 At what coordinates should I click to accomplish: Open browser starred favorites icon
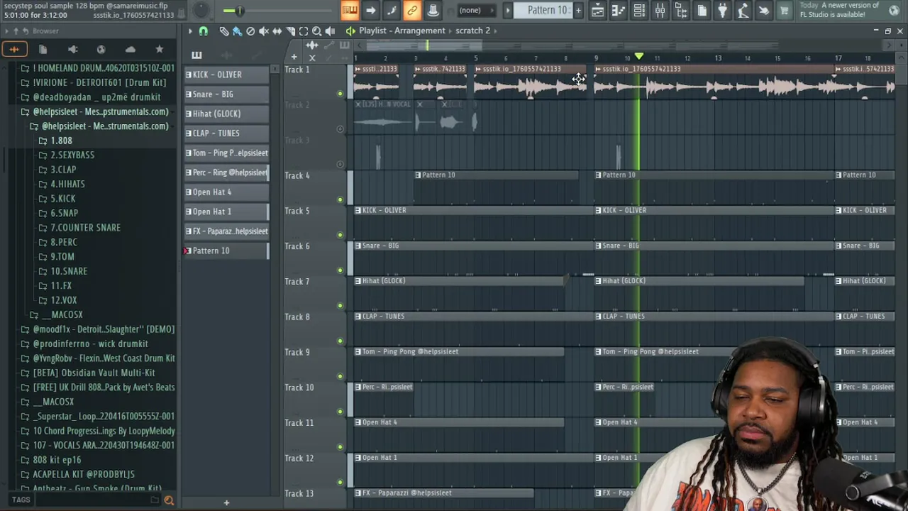(x=160, y=49)
